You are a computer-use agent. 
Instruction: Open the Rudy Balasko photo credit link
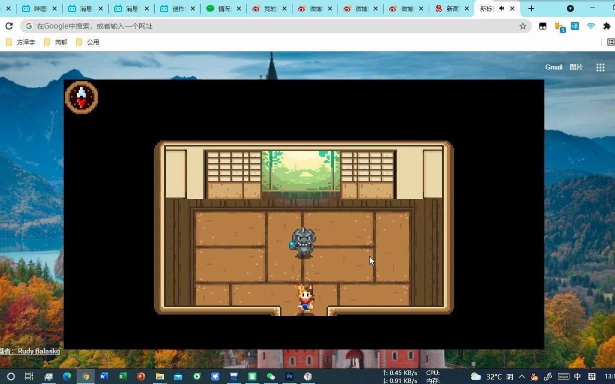click(x=39, y=351)
